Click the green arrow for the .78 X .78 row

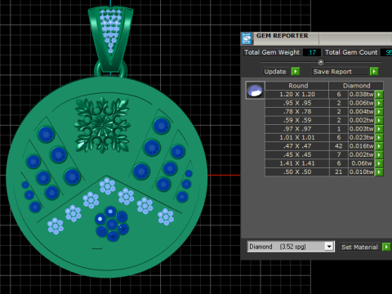(x=379, y=112)
